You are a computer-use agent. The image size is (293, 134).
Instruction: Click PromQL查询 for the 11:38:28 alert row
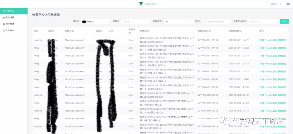(270, 48)
